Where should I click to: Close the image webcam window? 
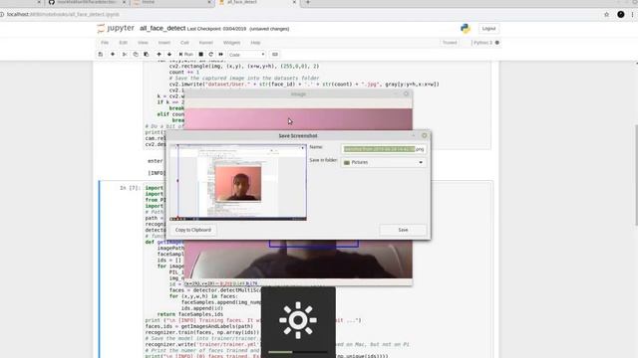(406, 93)
